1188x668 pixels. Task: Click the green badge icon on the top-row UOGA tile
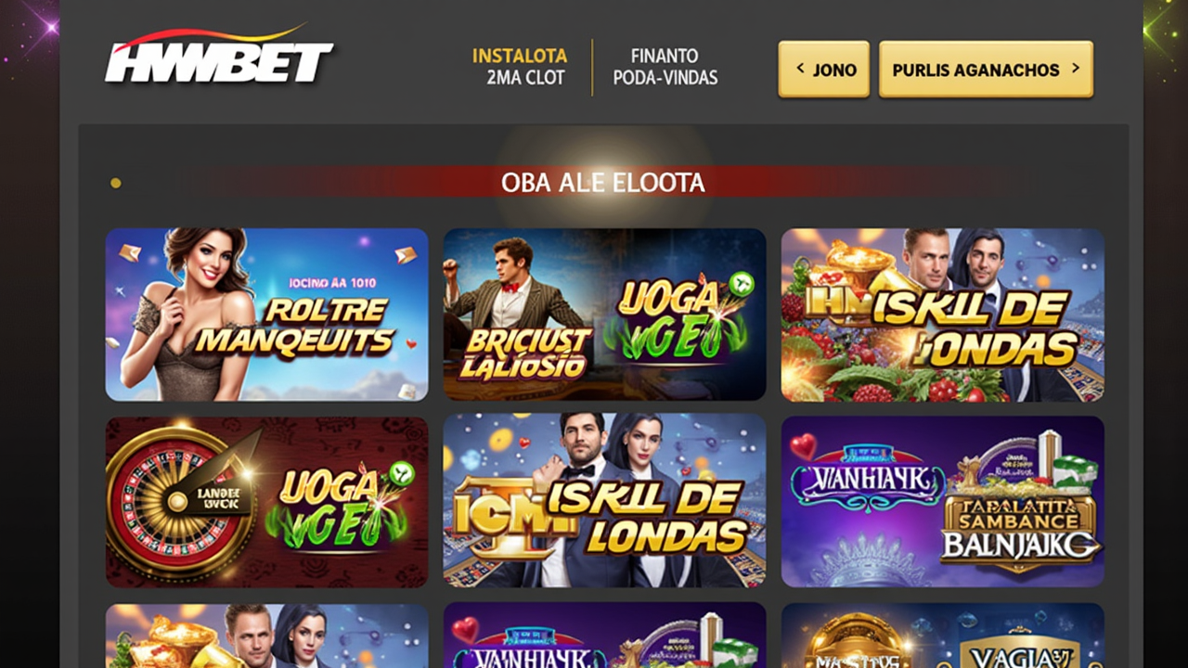[x=742, y=284]
